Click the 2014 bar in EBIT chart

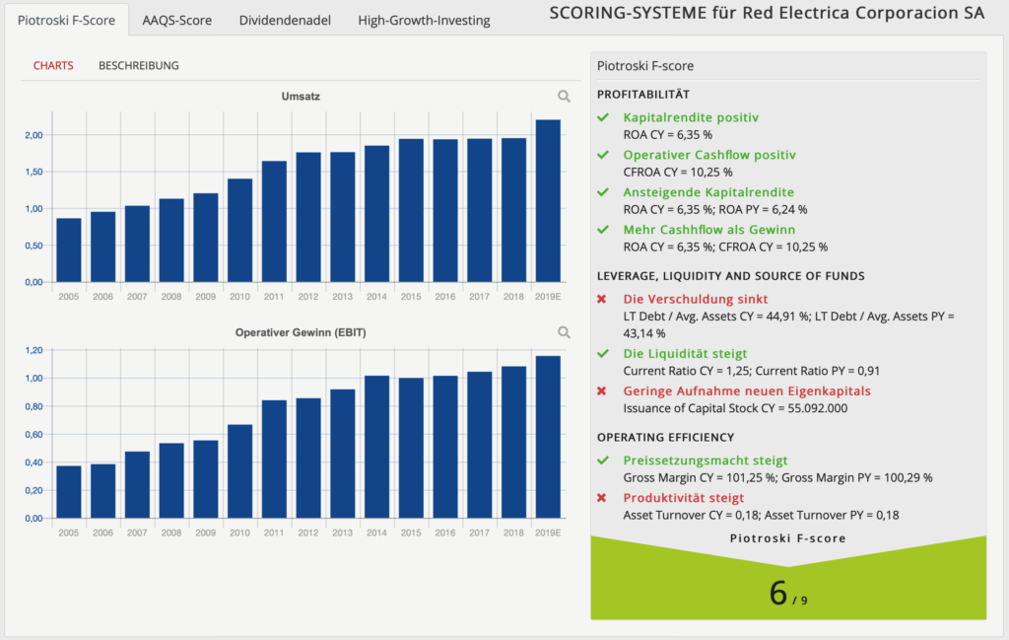377,447
